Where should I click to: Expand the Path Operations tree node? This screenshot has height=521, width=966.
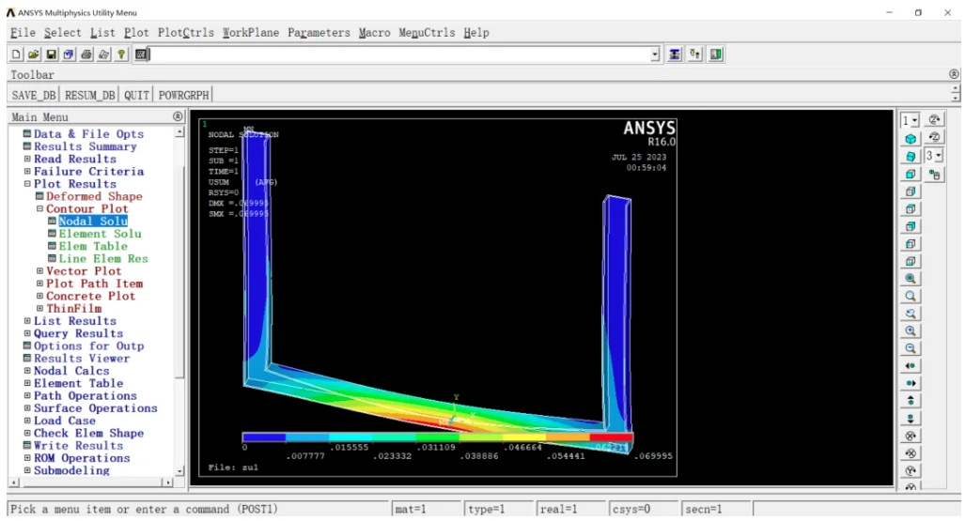[x=27, y=395]
